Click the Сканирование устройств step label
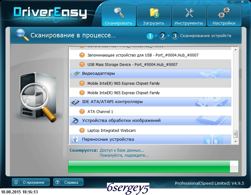This screenshot has height=195, width=251. [206, 36]
